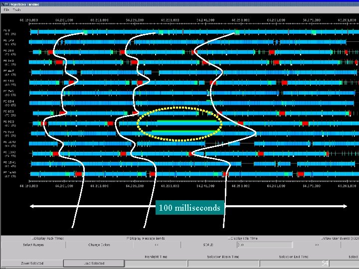Open the Tools menu

(17, 10)
